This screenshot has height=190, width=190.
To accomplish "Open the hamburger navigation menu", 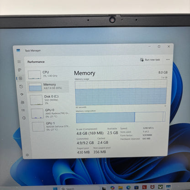I will [19, 62].
